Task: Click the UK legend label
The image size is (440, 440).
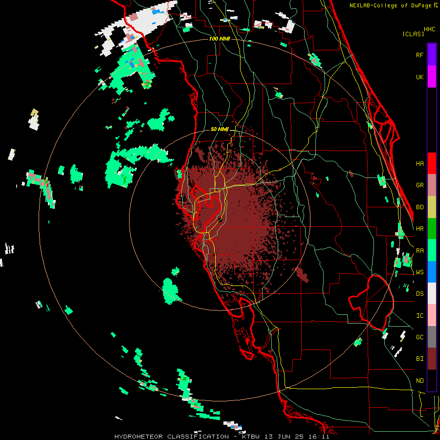Action: pyautogui.click(x=419, y=77)
